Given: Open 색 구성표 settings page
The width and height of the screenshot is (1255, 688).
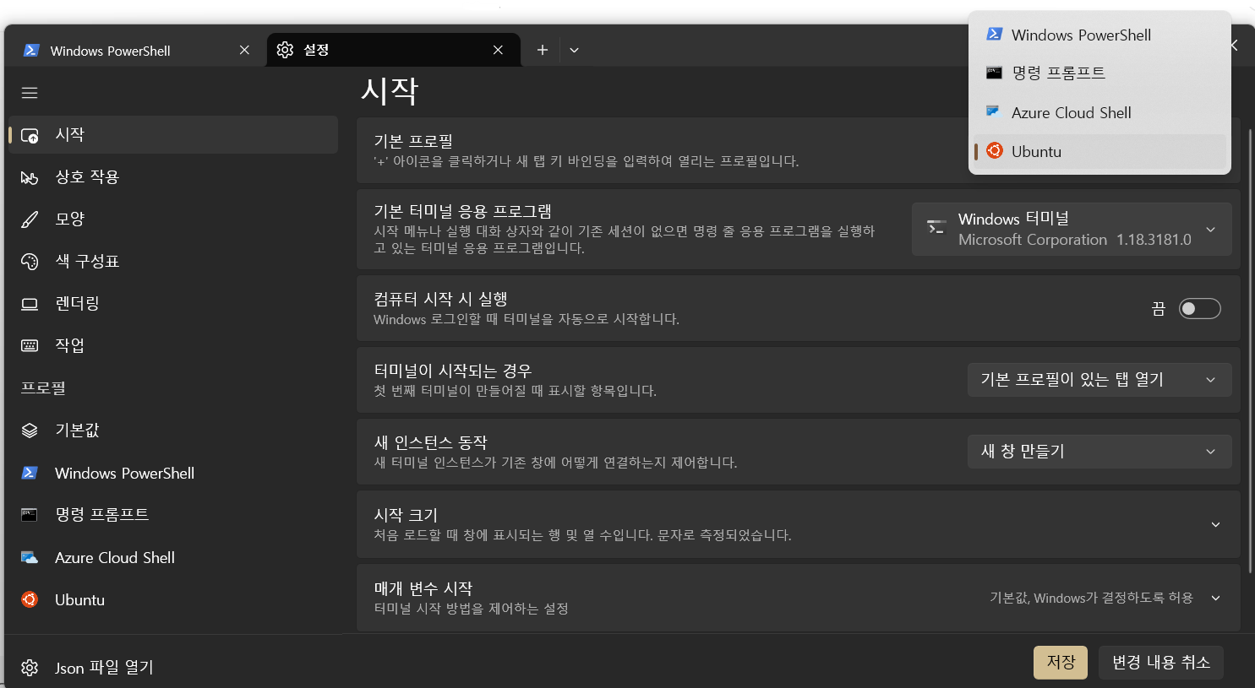Looking at the screenshot, I should (x=173, y=262).
